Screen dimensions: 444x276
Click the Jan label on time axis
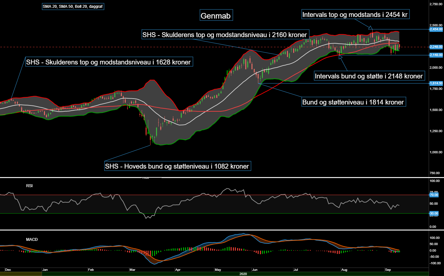click(x=45, y=270)
